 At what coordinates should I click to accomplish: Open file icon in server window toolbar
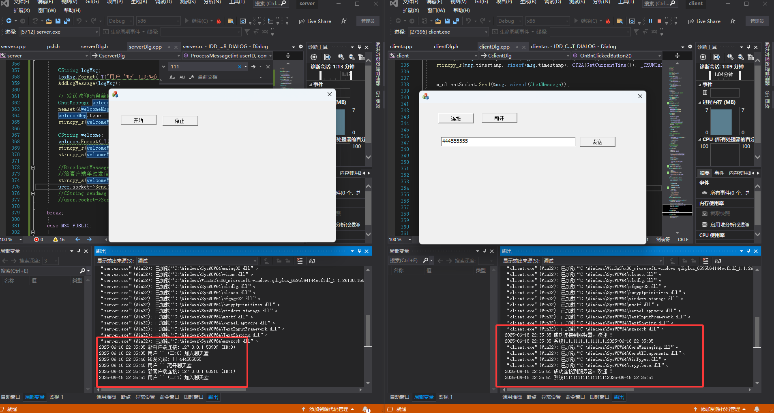(x=49, y=21)
